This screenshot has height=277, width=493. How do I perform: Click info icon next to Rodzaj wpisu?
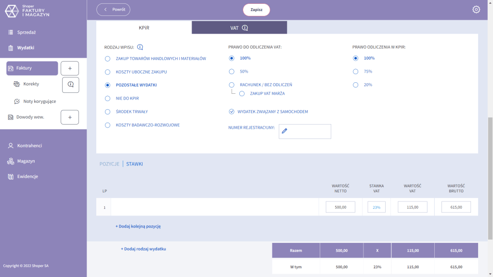[140, 47]
